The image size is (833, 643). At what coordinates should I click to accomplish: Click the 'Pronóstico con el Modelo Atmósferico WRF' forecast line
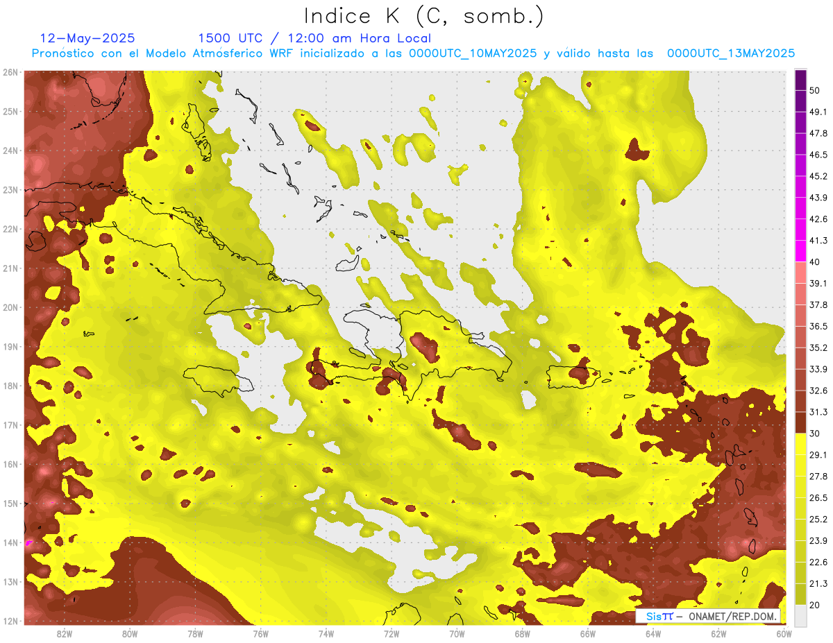[413, 53]
